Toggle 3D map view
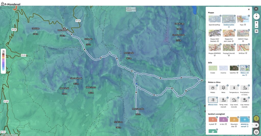The height and width of the screenshot is (136, 261). pos(256,31)
